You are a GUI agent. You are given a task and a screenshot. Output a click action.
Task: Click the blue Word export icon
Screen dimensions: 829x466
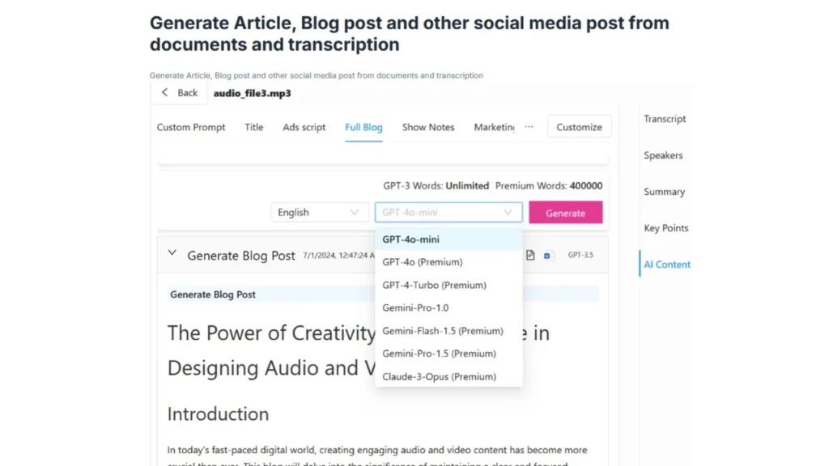547,256
